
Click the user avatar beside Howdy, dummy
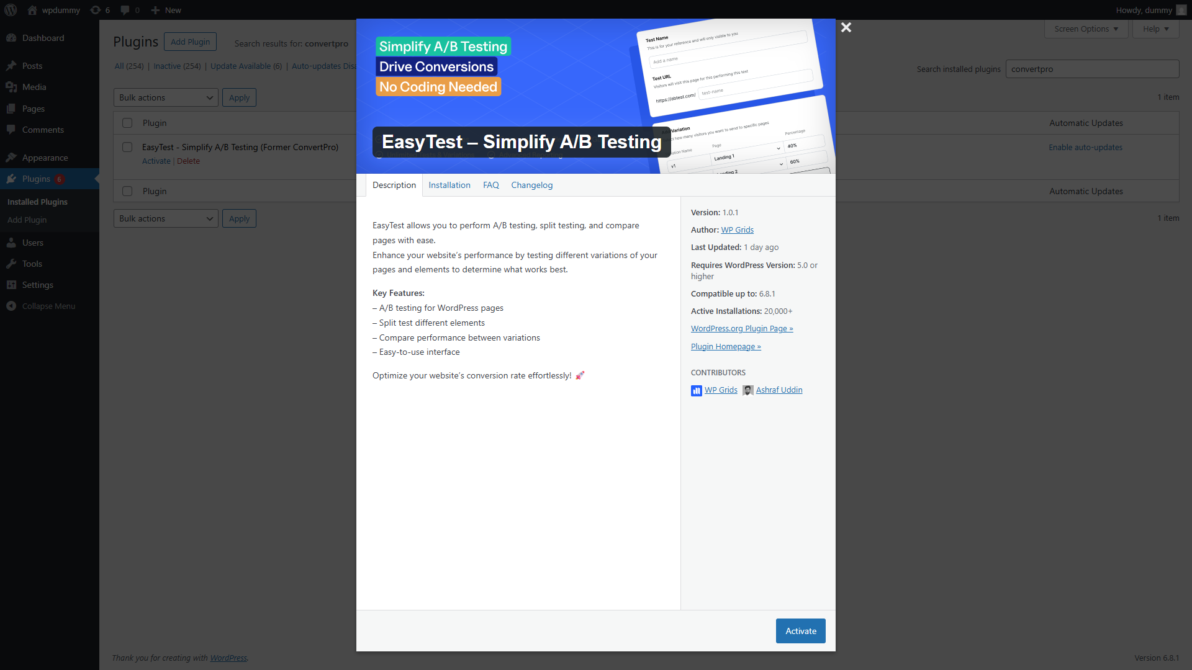1181,10
